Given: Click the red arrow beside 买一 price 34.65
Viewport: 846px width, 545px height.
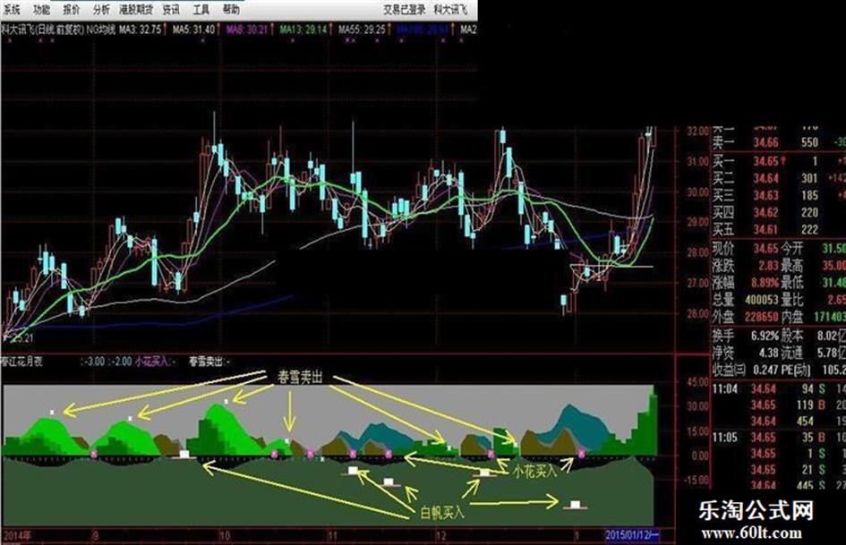Looking at the screenshot, I should 782,161.
